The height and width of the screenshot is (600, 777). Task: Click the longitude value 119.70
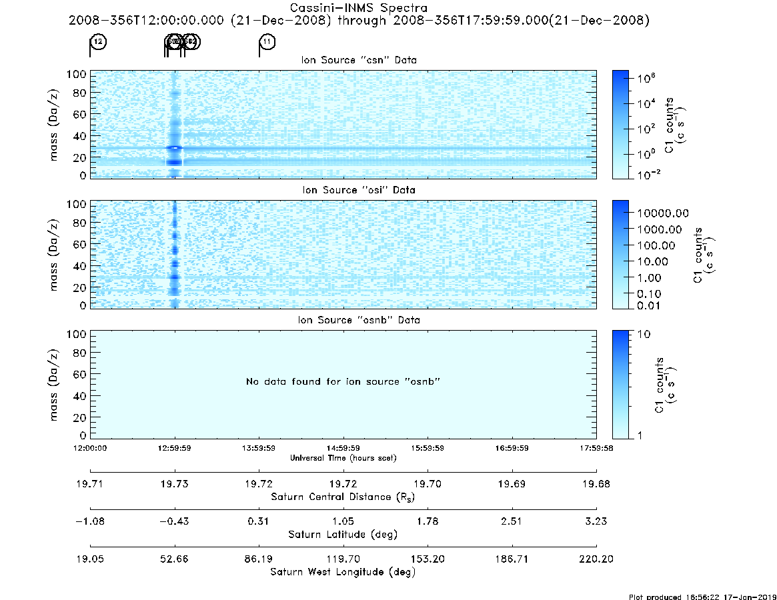pyautogui.click(x=343, y=559)
